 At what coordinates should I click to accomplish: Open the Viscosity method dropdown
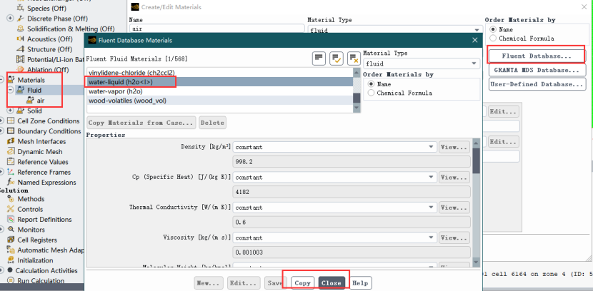(334, 238)
